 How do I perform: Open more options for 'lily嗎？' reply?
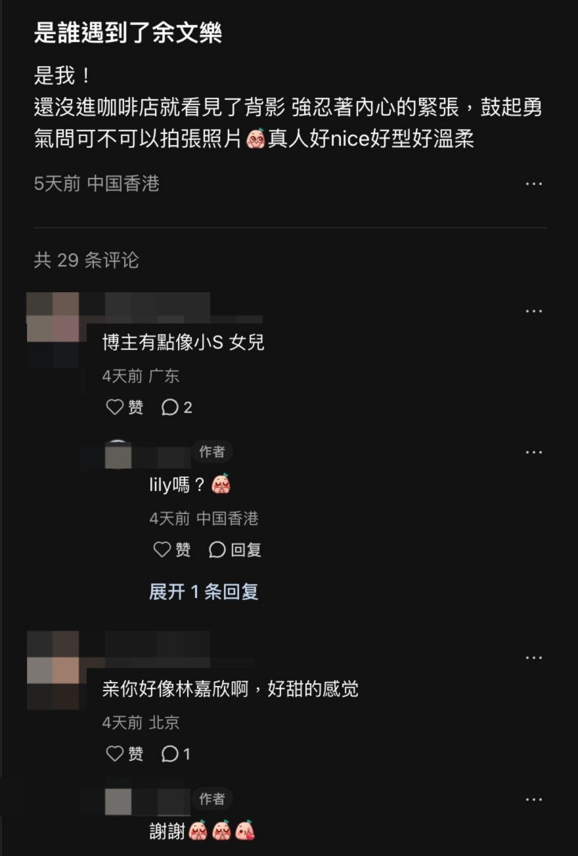point(533,452)
